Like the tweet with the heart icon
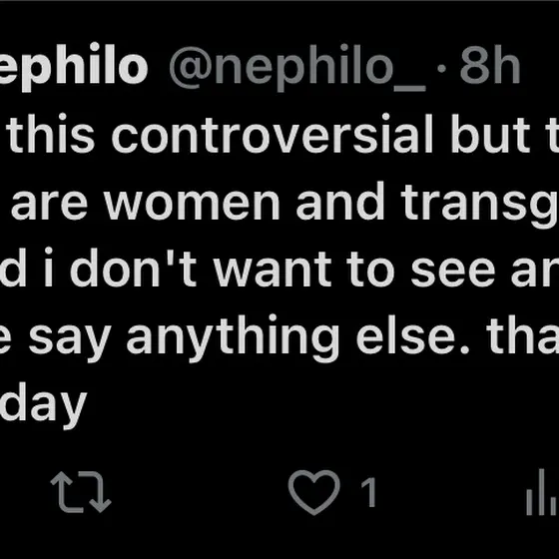 coord(313,492)
